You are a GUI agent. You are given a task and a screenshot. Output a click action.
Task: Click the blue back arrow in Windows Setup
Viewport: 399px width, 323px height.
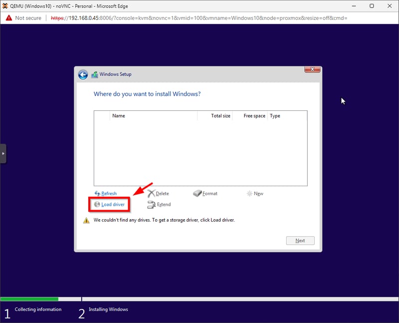tap(83, 75)
